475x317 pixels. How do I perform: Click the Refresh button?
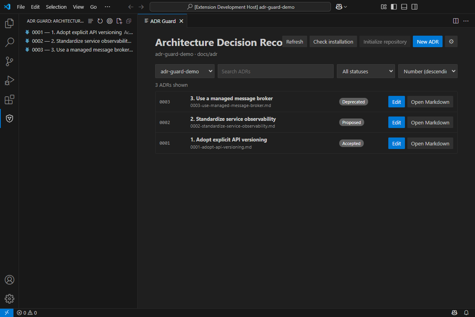pyautogui.click(x=295, y=42)
